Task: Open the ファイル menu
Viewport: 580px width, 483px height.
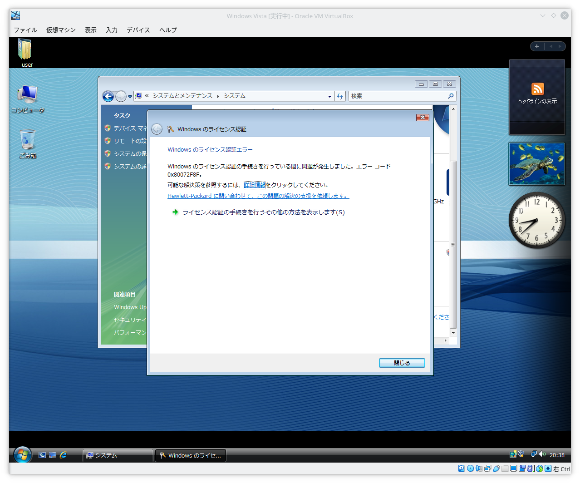Action: (x=25, y=30)
